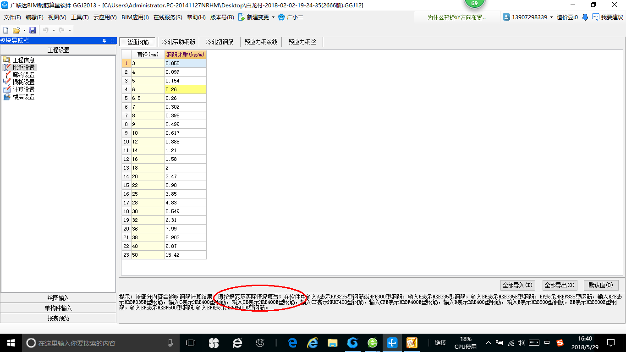Open the 视图(V) menu

57,17
